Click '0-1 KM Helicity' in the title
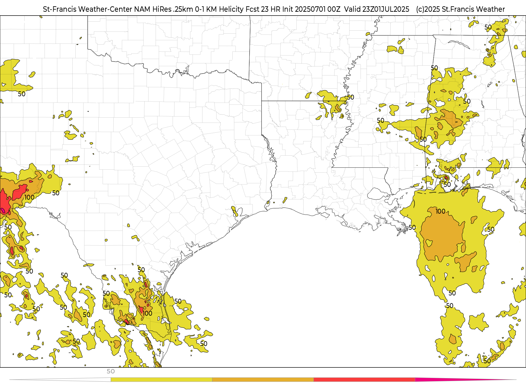 tap(219, 9)
